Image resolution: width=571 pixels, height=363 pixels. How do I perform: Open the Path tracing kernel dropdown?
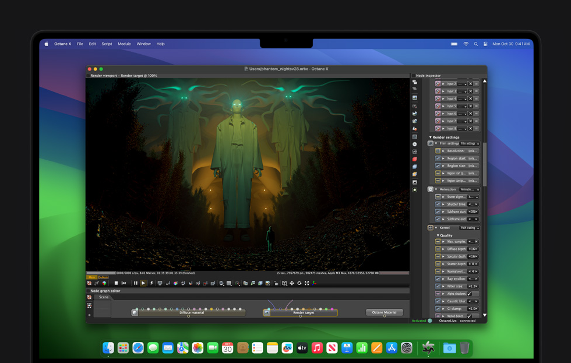coord(470,228)
